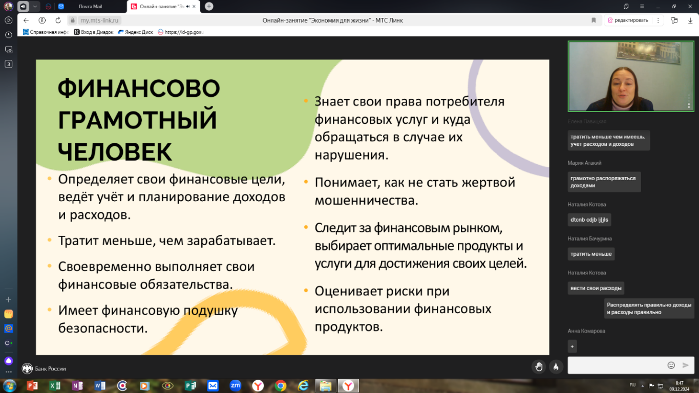Raise hand in the webinar
Viewport: 699px width, 393px height.
coord(539,366)
